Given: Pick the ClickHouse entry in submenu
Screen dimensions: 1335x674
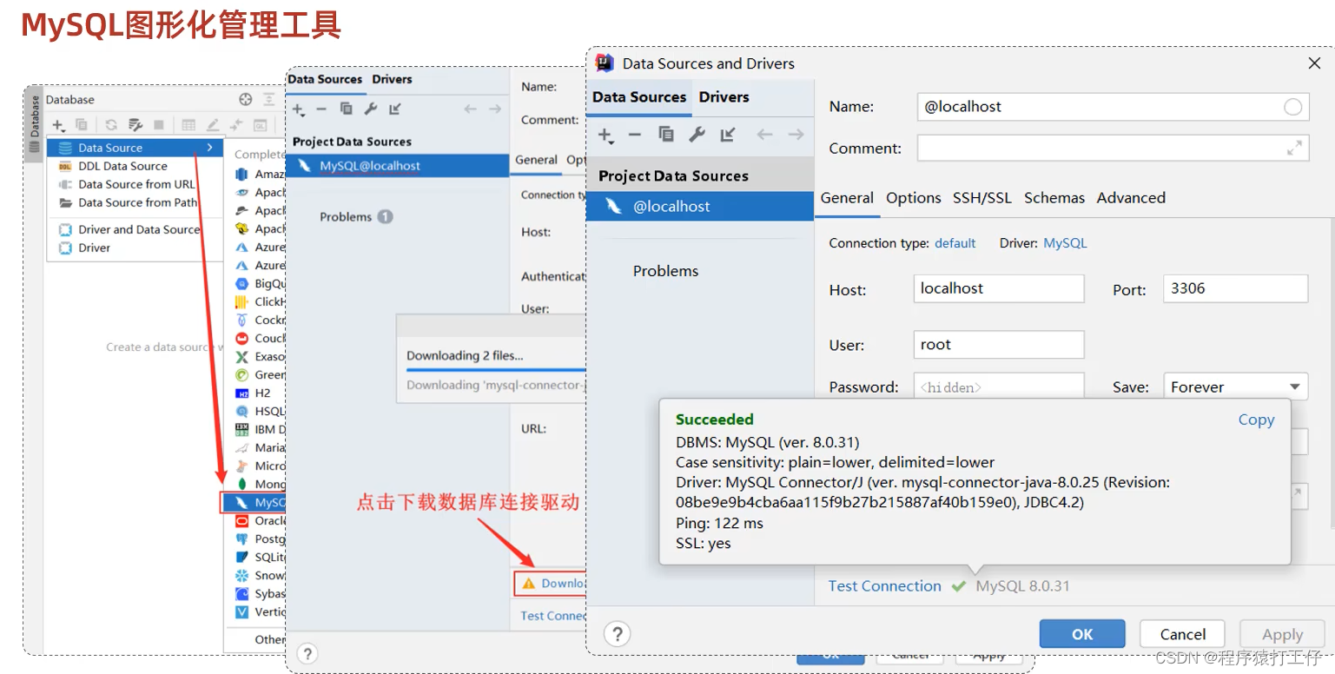Looking at the screenshot, I should 260,301.
